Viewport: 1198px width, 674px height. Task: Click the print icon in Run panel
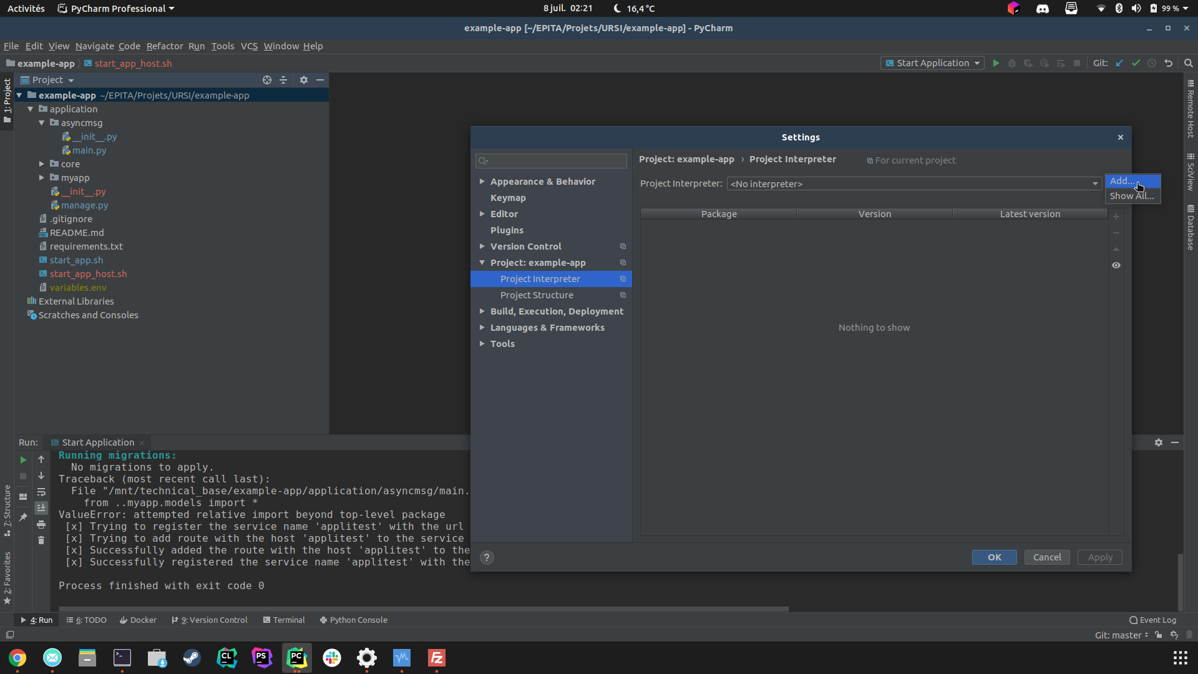41,524
